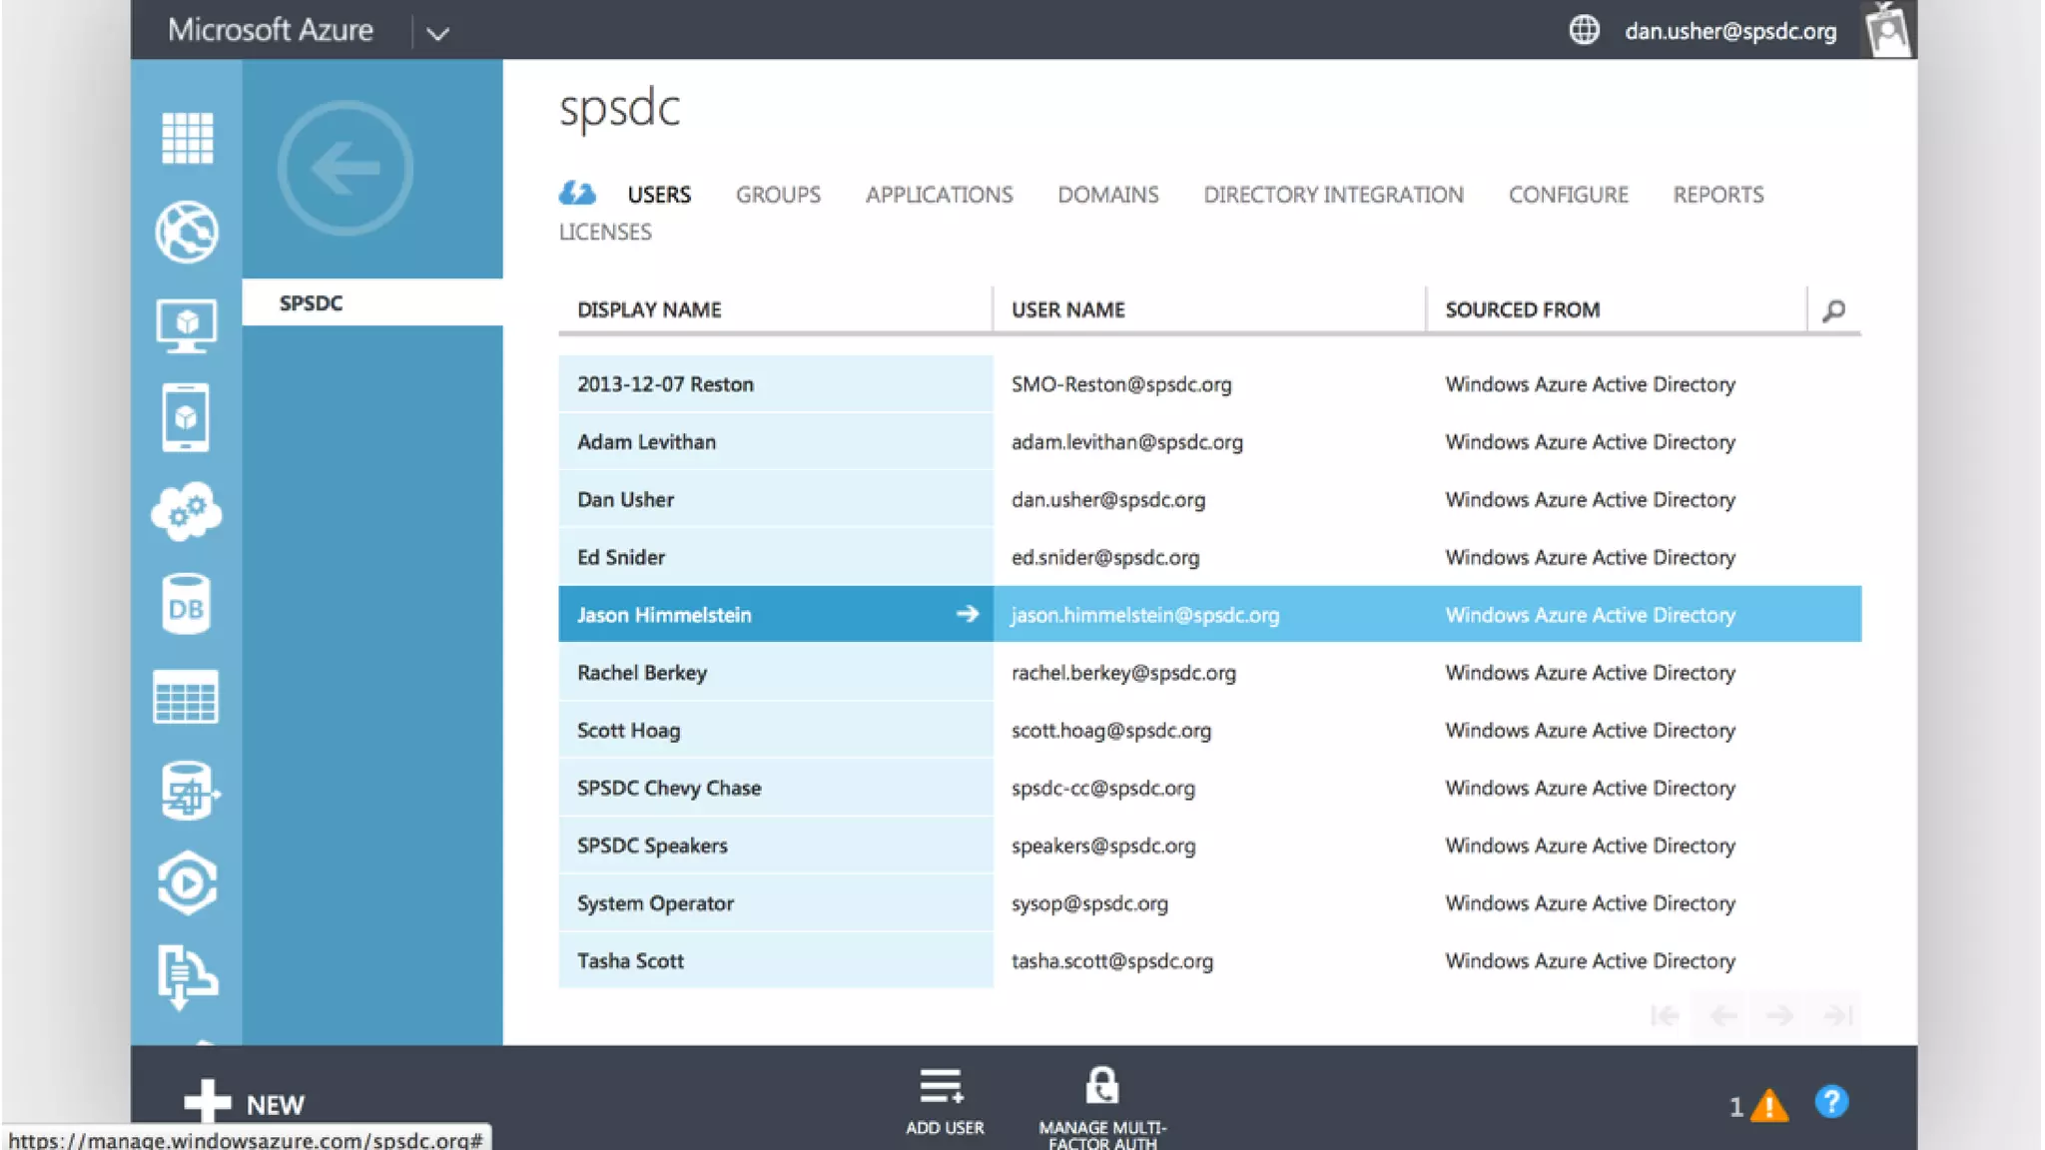Open the All Items grid icon

tap(187, 138)
